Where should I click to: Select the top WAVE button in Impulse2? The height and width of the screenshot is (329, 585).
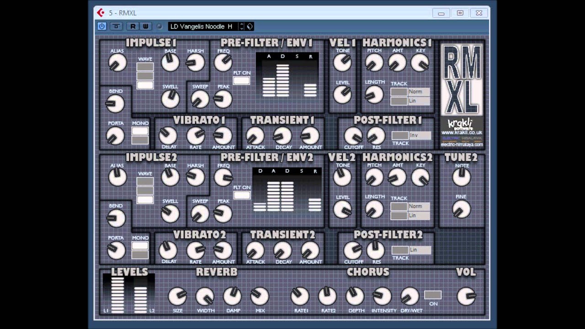click(x=145, y=181)
